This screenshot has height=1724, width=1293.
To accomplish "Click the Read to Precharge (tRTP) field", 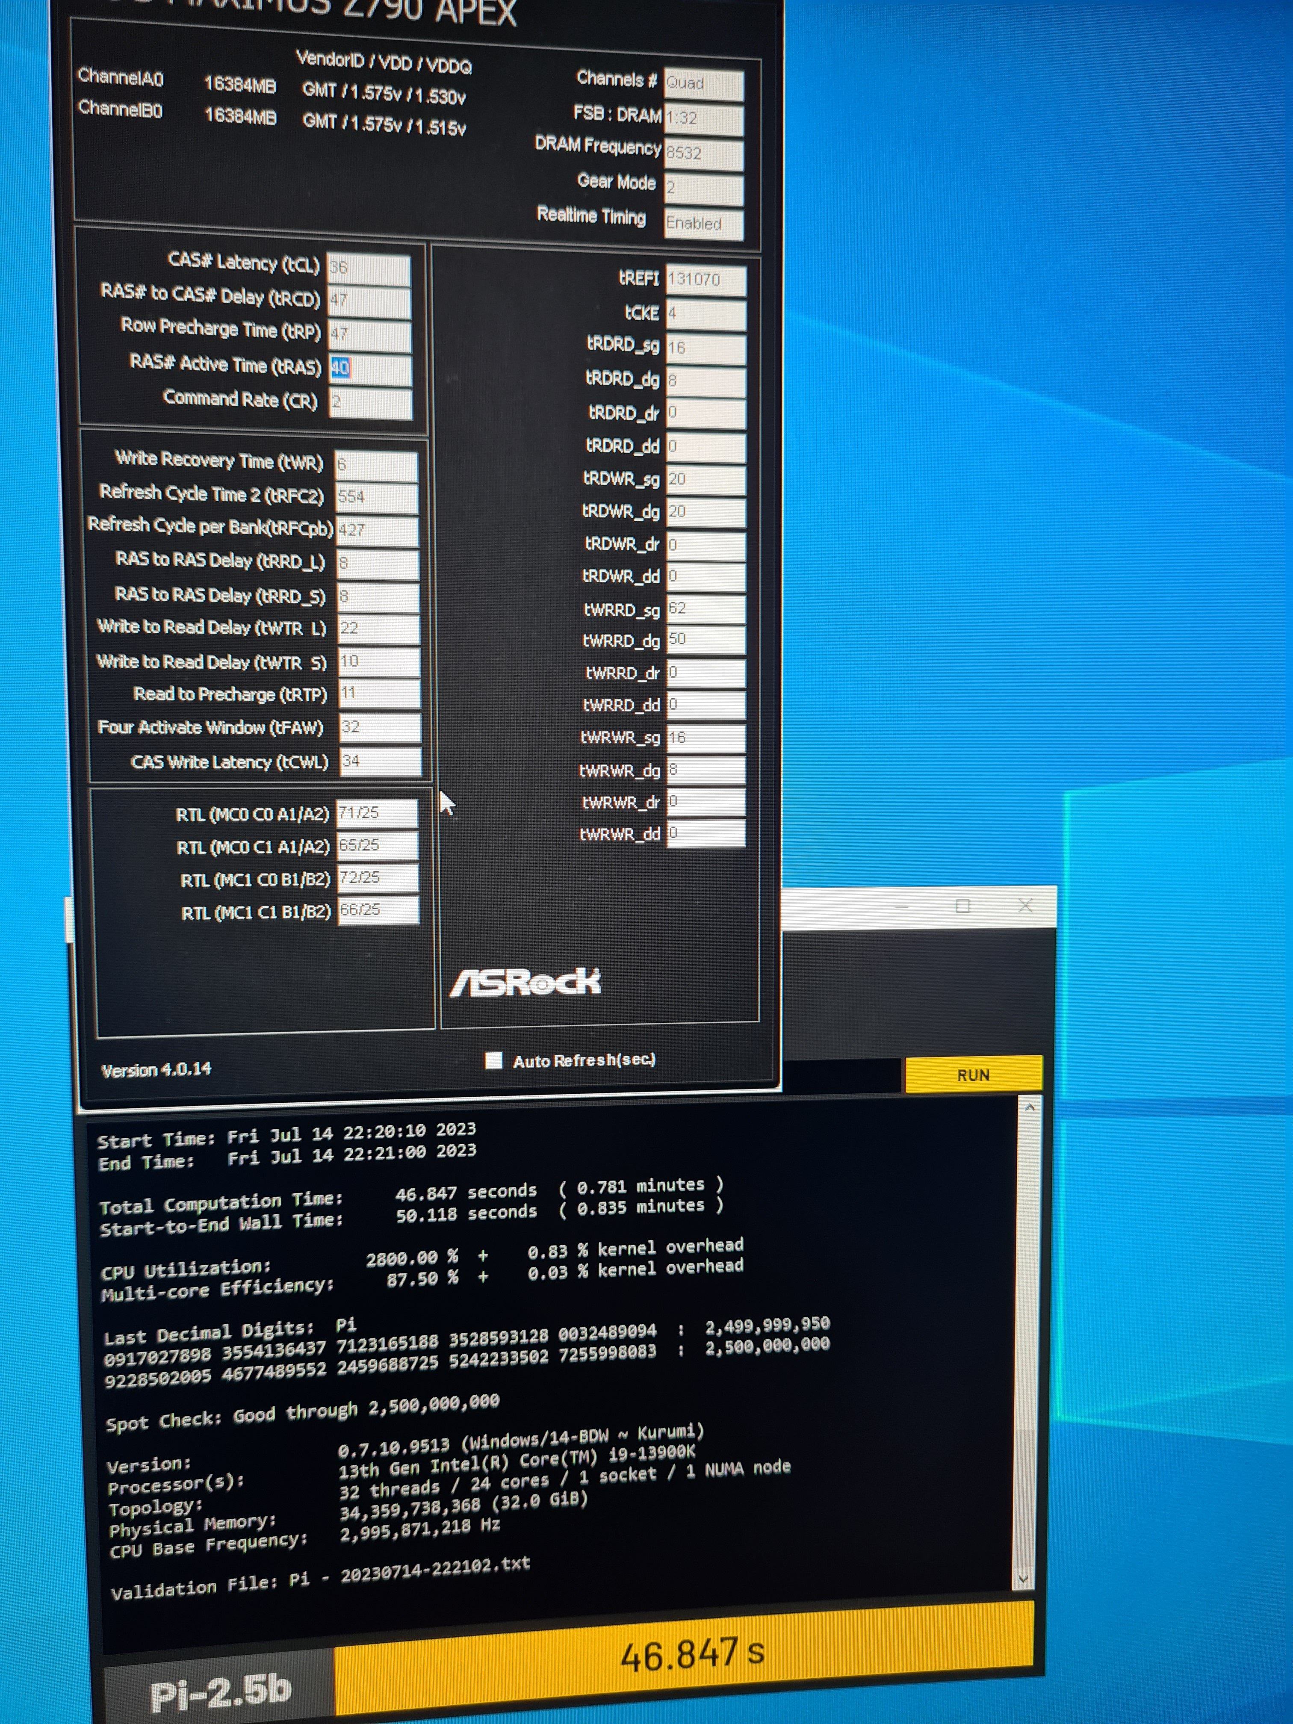I will 380,694.
